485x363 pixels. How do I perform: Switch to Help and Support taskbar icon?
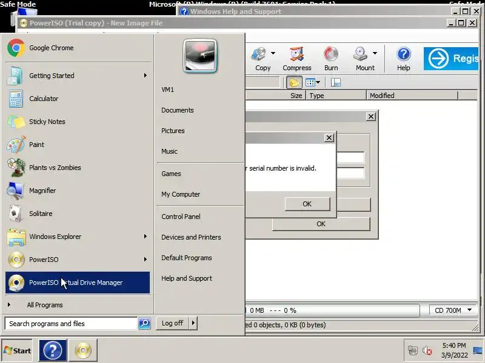[53, 351]
